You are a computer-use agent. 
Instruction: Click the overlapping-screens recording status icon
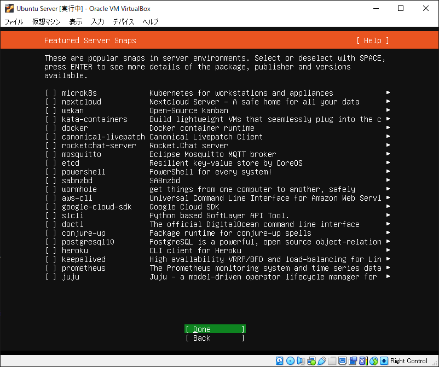pyautogui.click(x=353, y=361)
